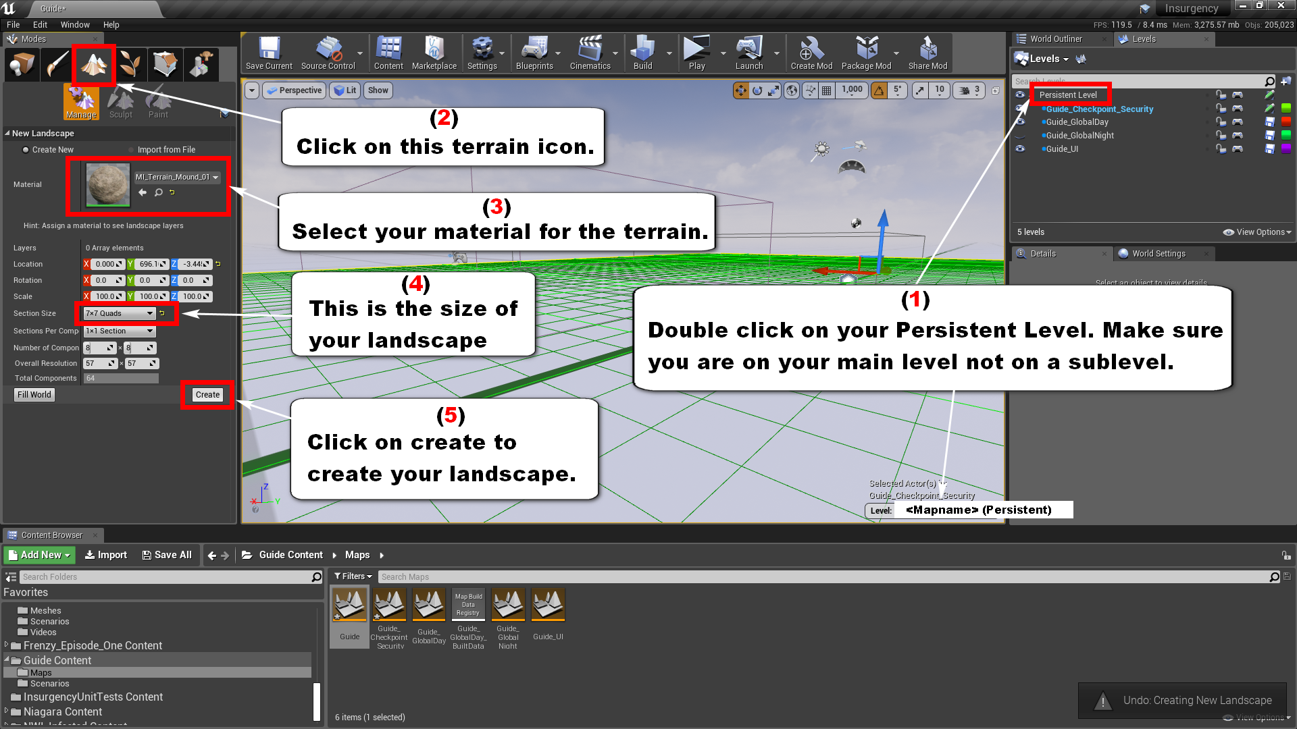Image resolution: width=1297 pixels, height=729 pixels.
Task: Open the Blueprints toolbar button
Action: click(534, 53)
